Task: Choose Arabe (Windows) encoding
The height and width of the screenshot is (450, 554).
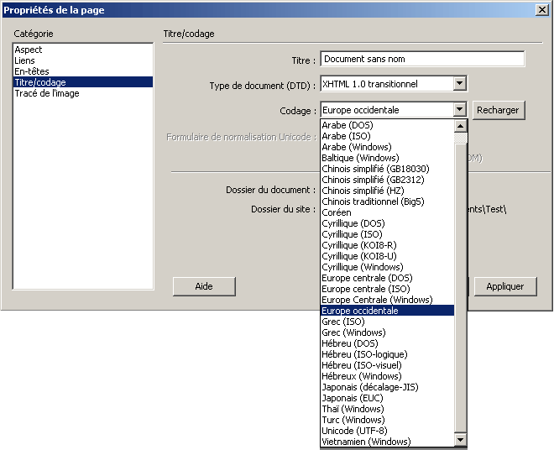Action: (x=387, y=147)
